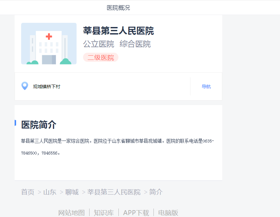Click the 综合医院 label
This screenshot has height=217, width=280.
(x=135, y=44)
